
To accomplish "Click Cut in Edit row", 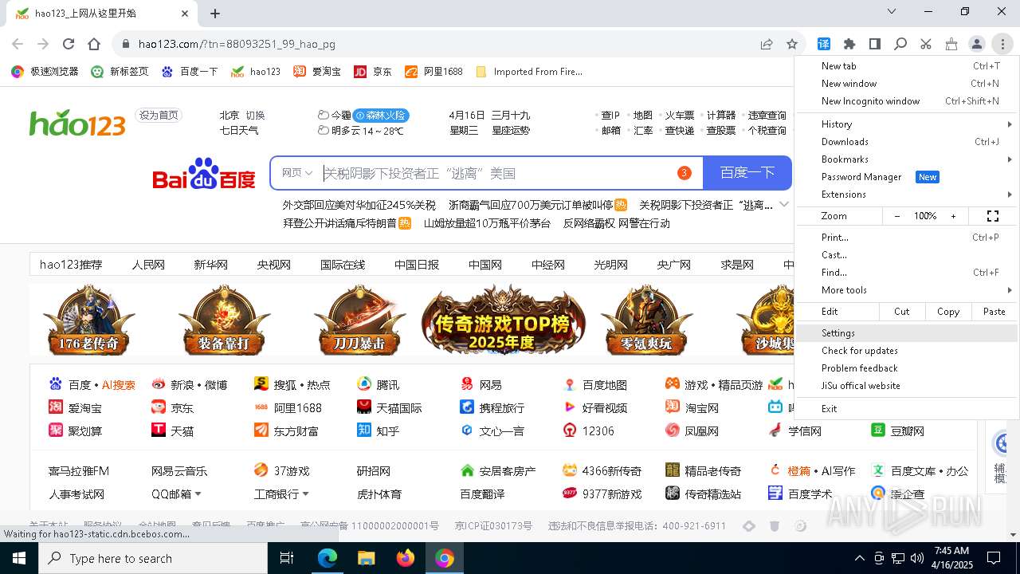I will click(x=902, y=312).
